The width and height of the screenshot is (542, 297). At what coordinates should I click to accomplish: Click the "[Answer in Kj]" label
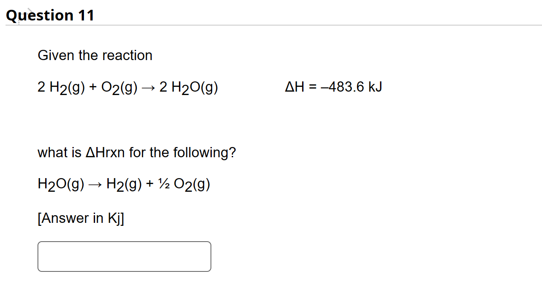[81, 218]
